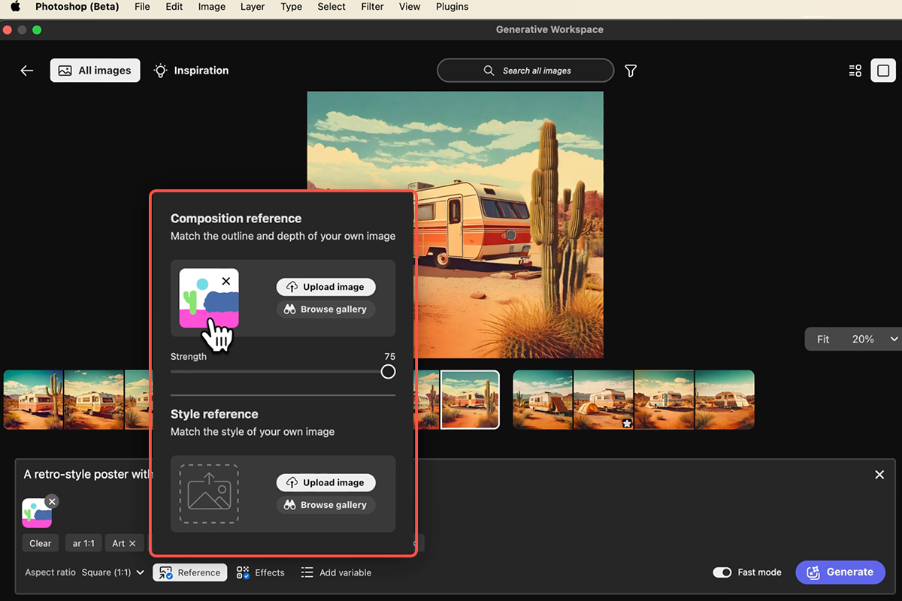The width and height of the screenshot is (902, 601).
Task: Adjust the Strength slider set at 75
Action: click(388, 371)
